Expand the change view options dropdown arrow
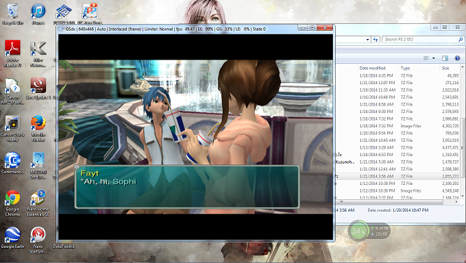This screenshot has height=263, width=466. tap(433, 58)
